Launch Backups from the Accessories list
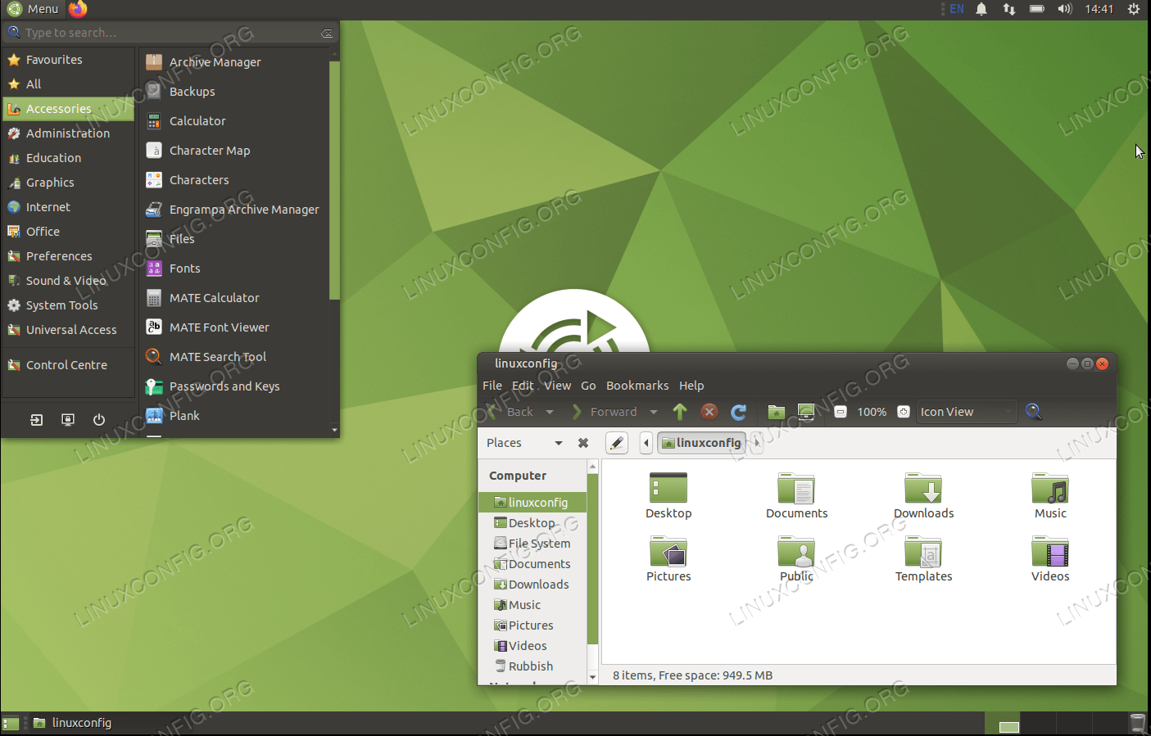Screen dimensions: 1151x736 tap(233, 92)
